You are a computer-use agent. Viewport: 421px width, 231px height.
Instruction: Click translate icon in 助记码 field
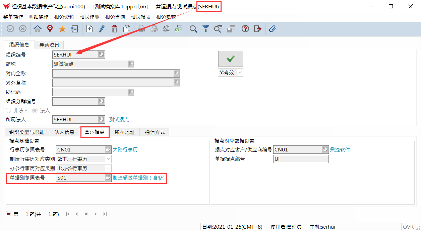click(131, 92)
